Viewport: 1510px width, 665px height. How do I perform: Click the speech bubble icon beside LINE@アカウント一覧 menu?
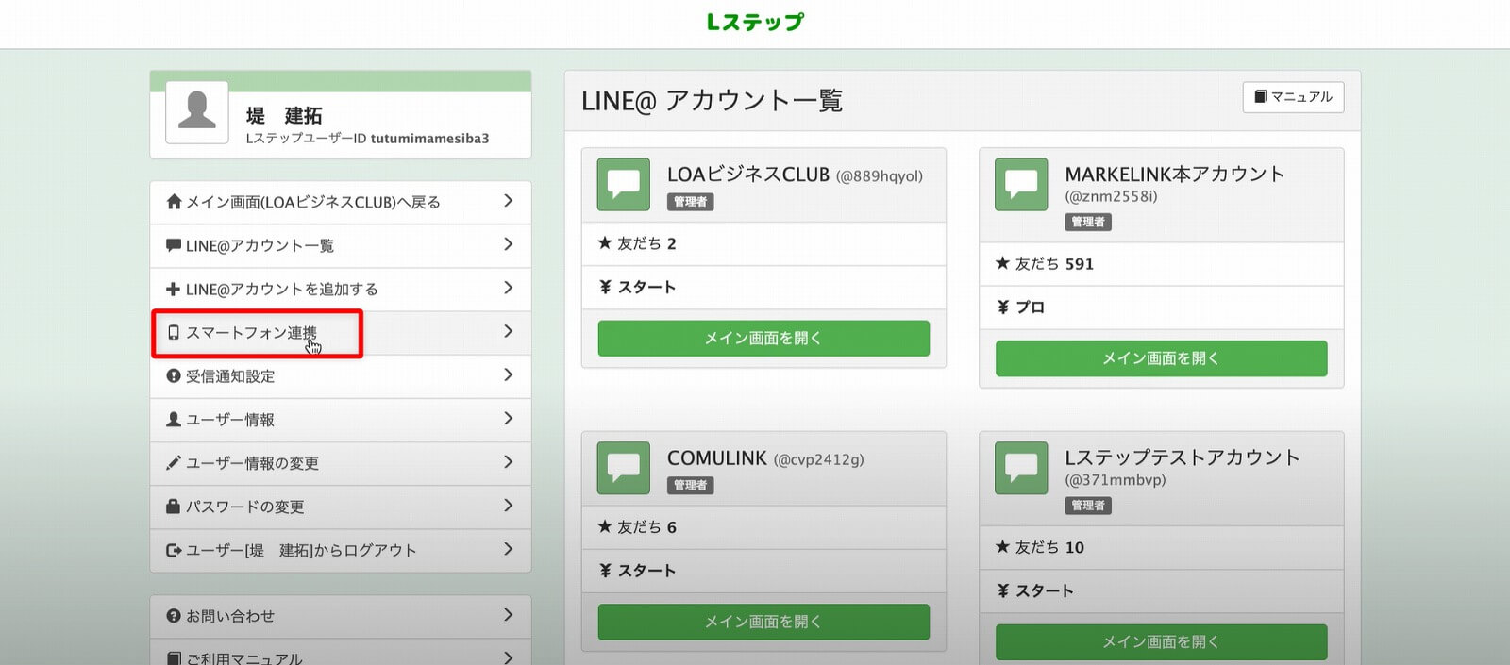click(x=174, y=245)
